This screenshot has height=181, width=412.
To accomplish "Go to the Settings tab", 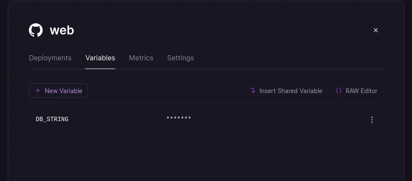I will click(181, 58).
